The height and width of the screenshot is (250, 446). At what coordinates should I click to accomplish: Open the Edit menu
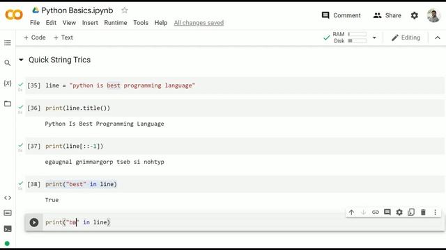(x=51, y=23)
